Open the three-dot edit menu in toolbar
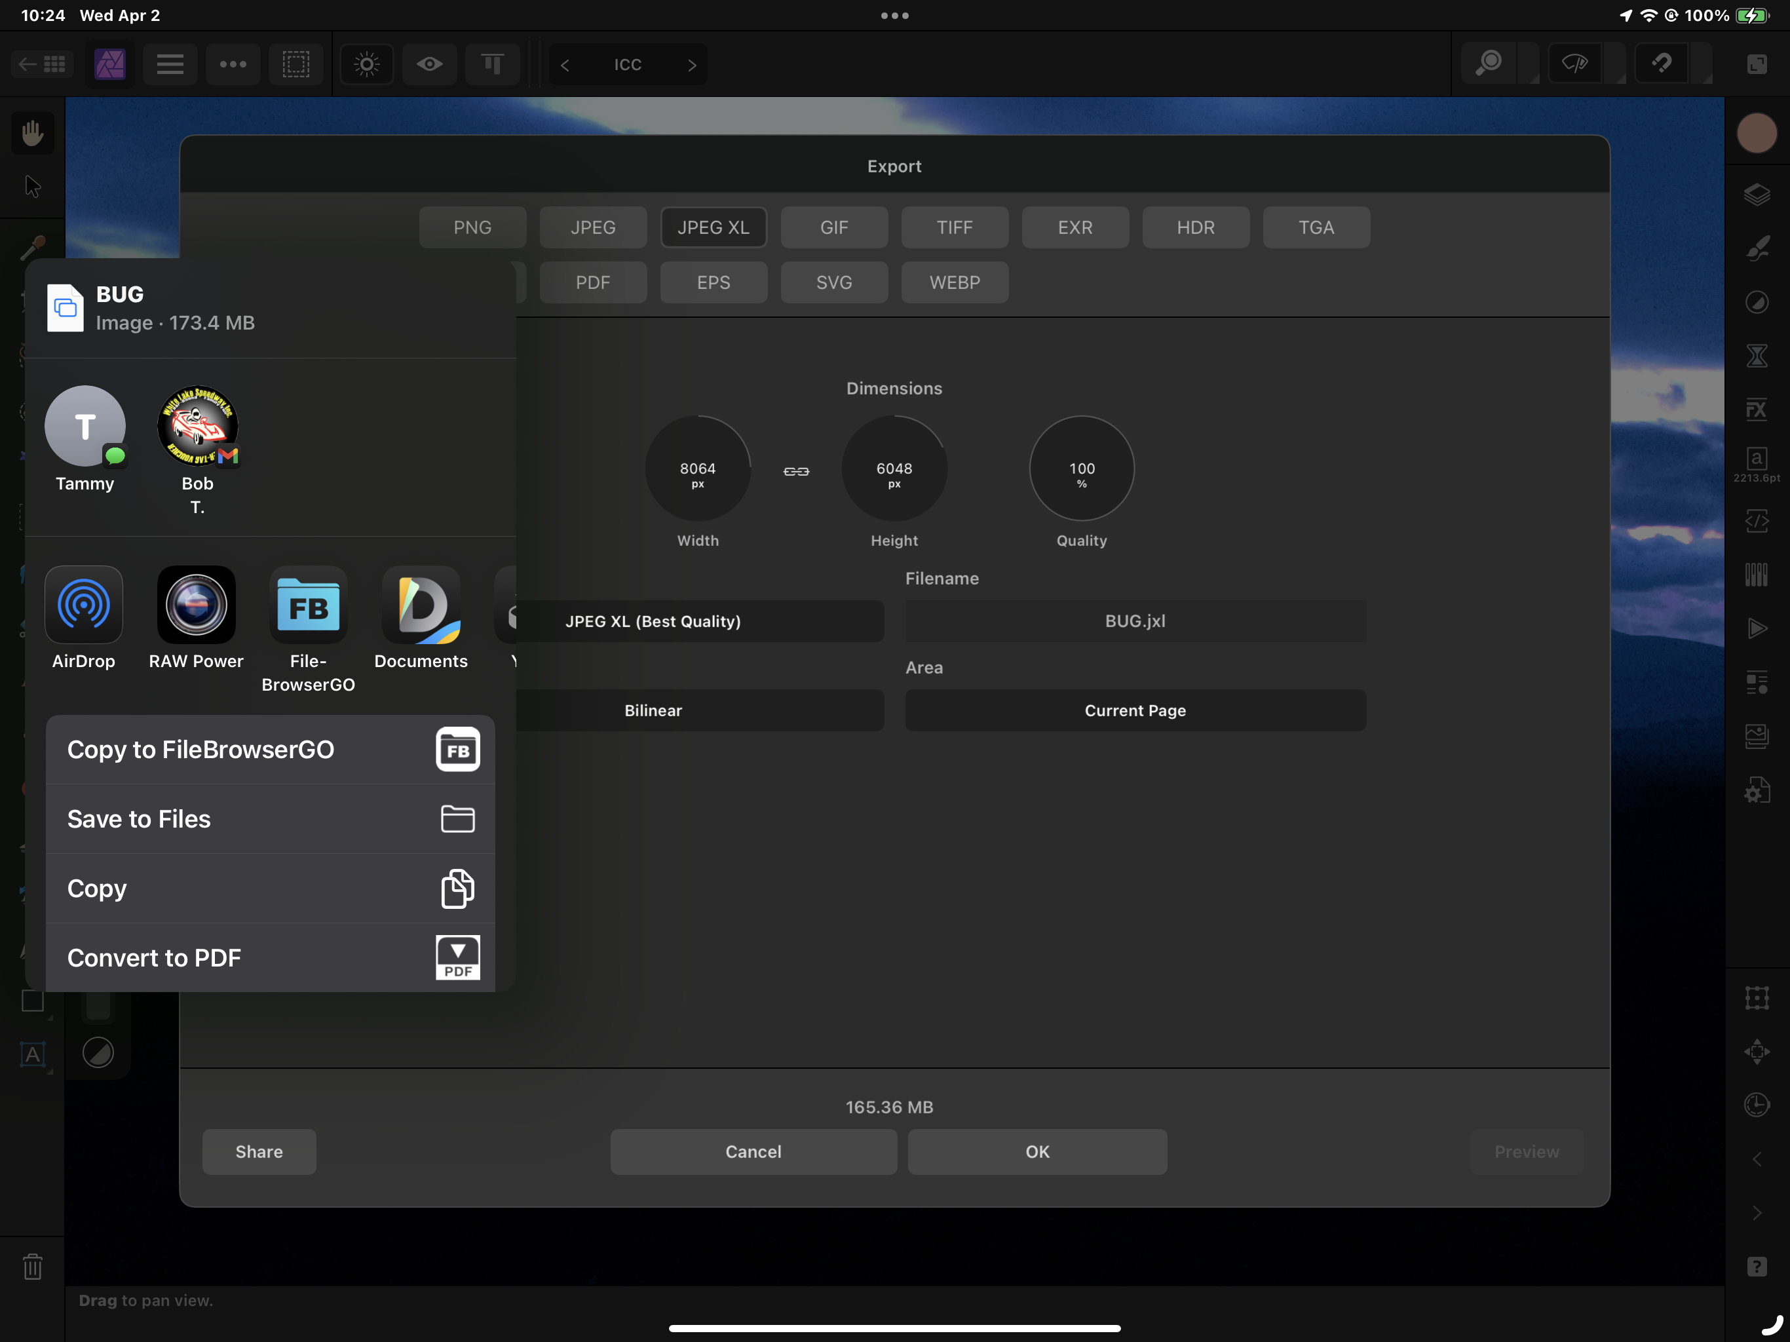The image size is (1790, 1342). pos(233,64)
